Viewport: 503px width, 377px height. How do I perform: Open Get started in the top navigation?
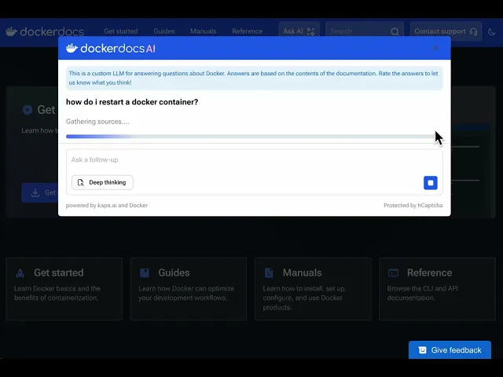[120, 31]
